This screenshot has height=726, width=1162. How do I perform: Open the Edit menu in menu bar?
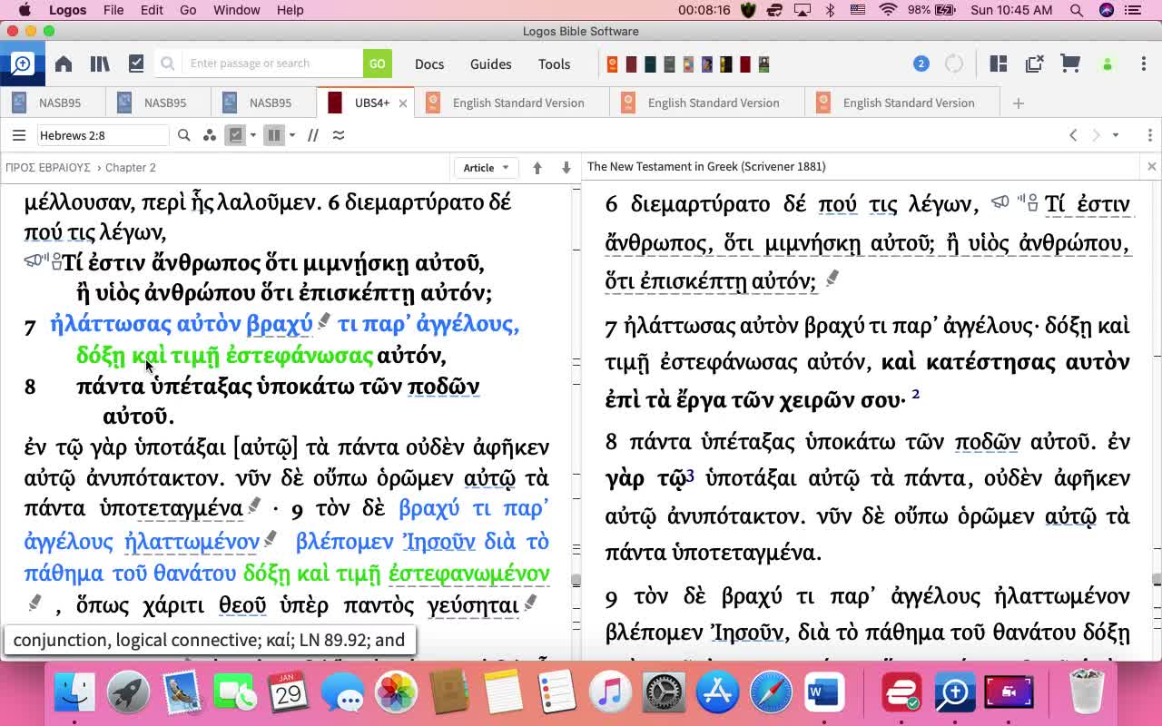point(152,10)
